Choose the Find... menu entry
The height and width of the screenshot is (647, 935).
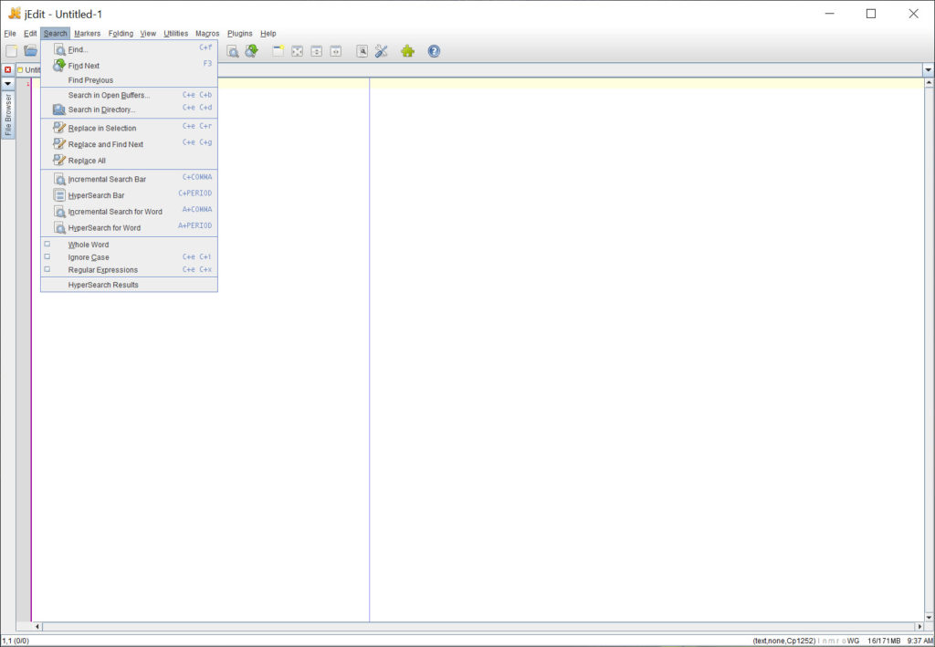point(129,49)
